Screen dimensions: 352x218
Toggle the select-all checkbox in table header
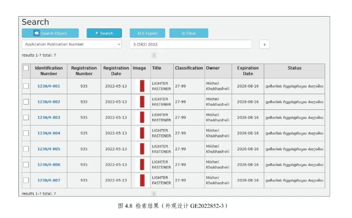(x=26, y=68)
